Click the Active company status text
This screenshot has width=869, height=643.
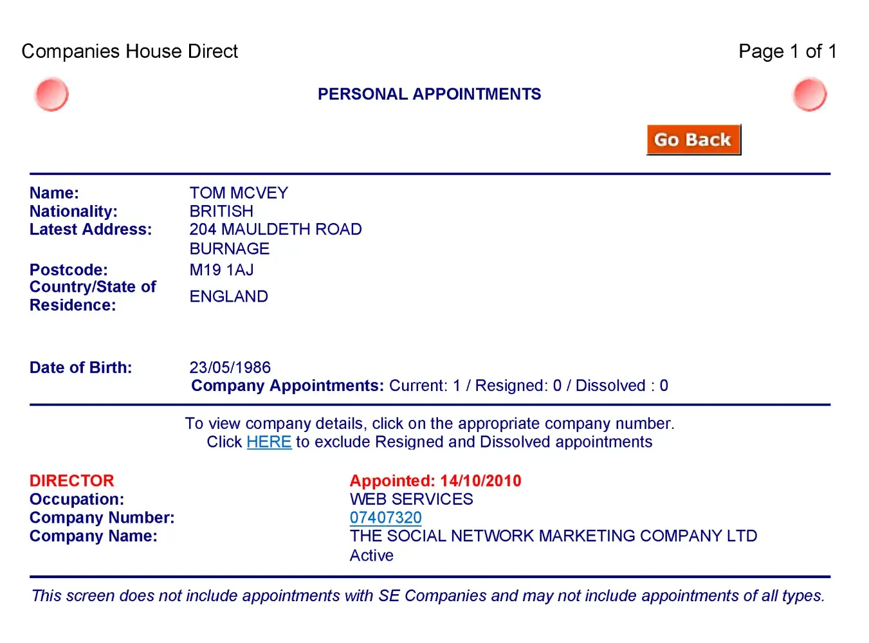tap(371, 556)
